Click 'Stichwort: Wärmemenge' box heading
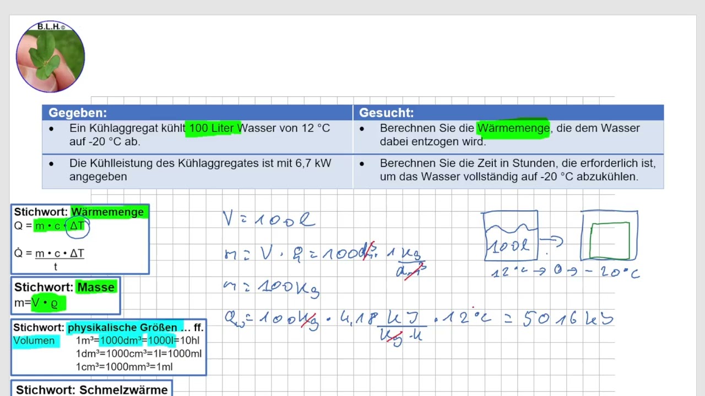Viewport: 705px width, 396px height. point(79,212)
